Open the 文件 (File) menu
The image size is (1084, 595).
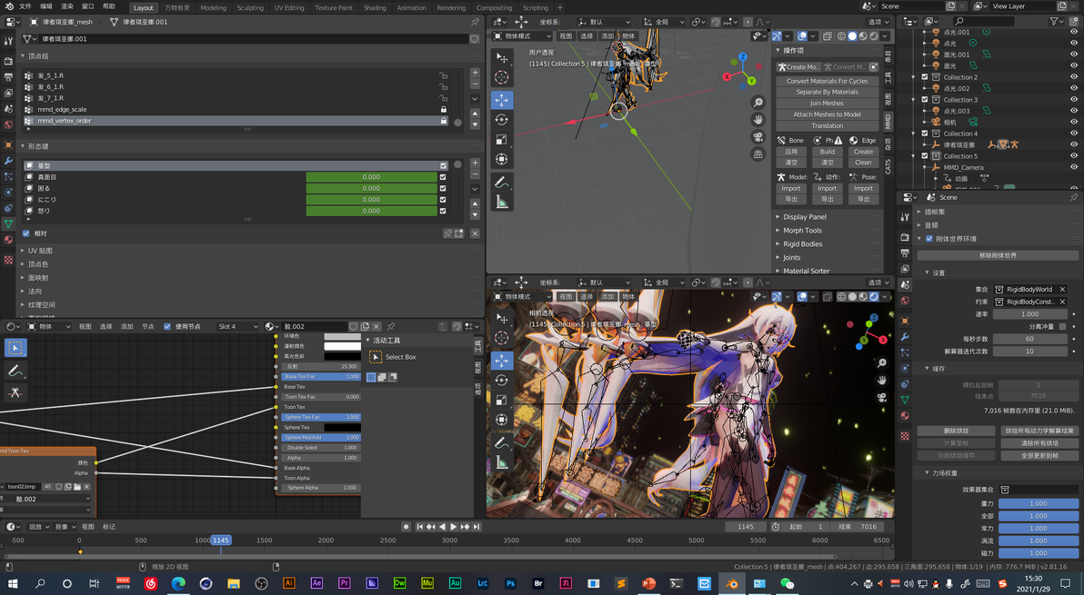25,6
